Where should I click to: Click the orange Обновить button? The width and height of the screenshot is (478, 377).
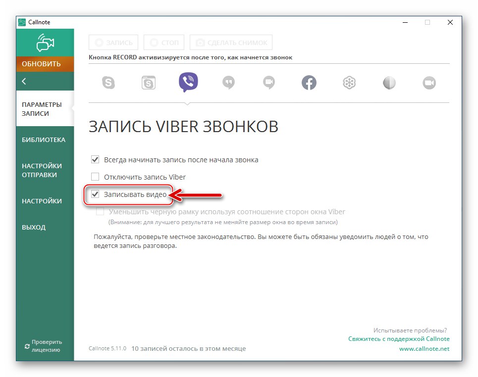(45, 64)
